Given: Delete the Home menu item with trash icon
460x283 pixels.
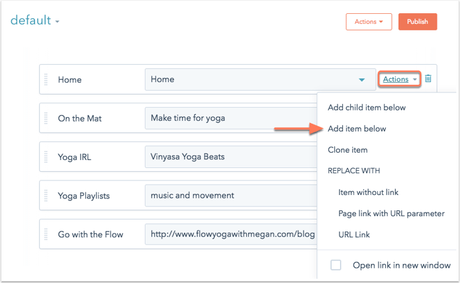Looking at the screenshot, I should 428,79.
